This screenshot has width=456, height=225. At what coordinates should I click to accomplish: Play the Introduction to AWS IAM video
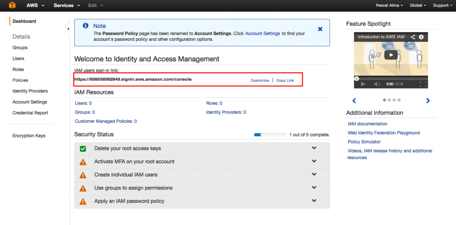point(391,55)
